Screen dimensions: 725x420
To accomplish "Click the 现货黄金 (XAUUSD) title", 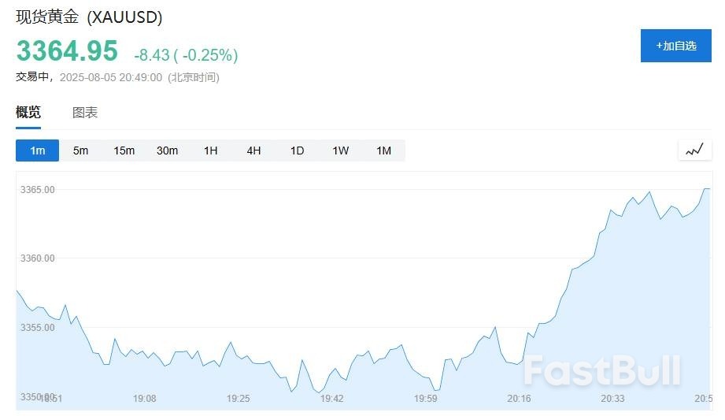I will click(x=89, y=17).
